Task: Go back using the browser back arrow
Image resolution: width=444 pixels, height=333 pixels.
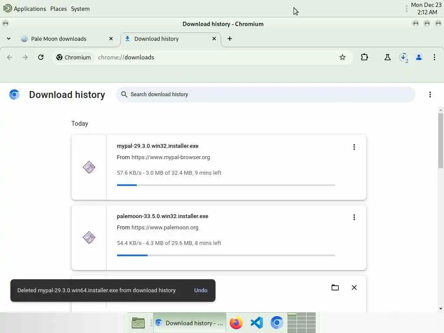Action: (10, 58)
